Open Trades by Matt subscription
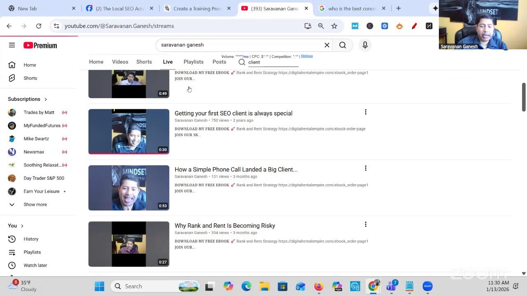 coord(39,112)
